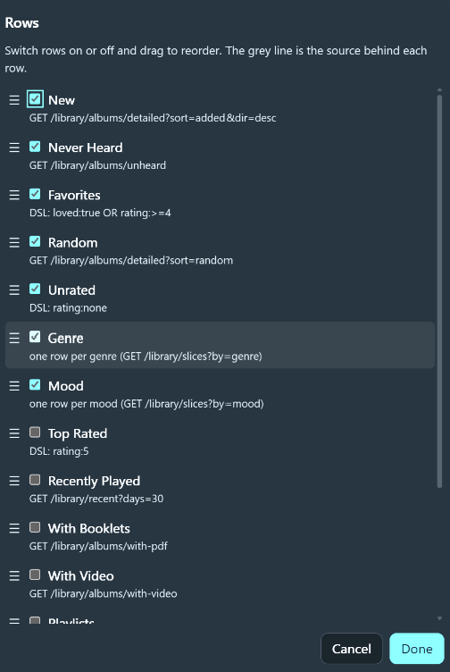This screenshot has height=672, width=450.
Task: Click the drag handle beside With Booklets
Action: [14, 528]
